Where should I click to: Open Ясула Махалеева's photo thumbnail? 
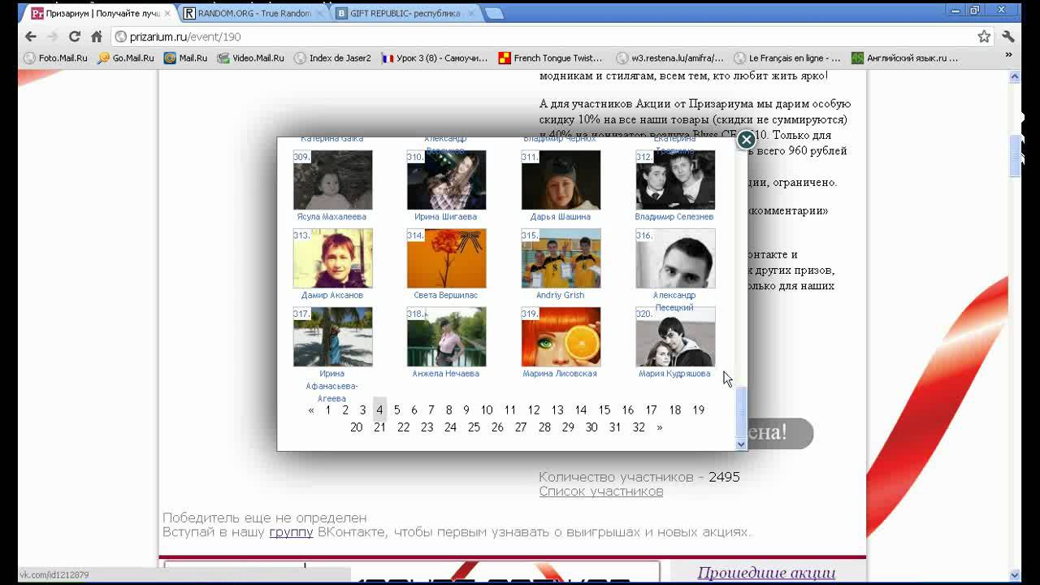tap(333, 180)
